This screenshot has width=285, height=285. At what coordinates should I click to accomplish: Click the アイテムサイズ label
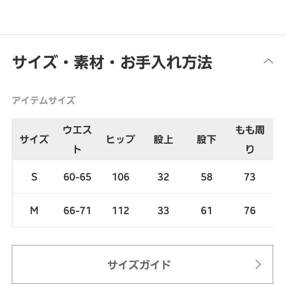click(x=44, y=101)
